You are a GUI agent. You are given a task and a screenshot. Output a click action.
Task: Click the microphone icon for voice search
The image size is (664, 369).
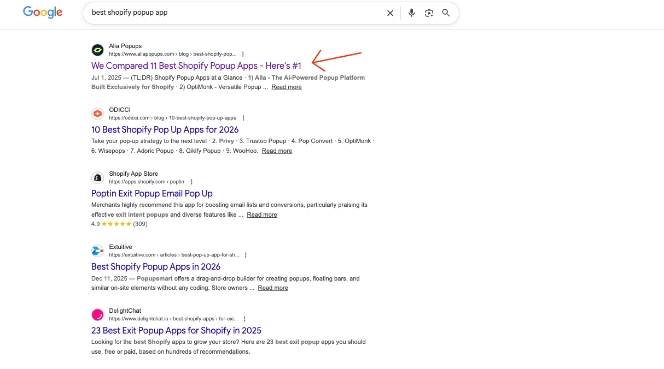pyautogui.click(x=411, y=13)
